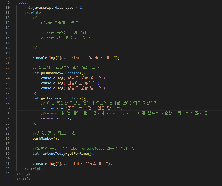
Task: Click the pushMonkey() call on line 36
Action: point(45,138)
